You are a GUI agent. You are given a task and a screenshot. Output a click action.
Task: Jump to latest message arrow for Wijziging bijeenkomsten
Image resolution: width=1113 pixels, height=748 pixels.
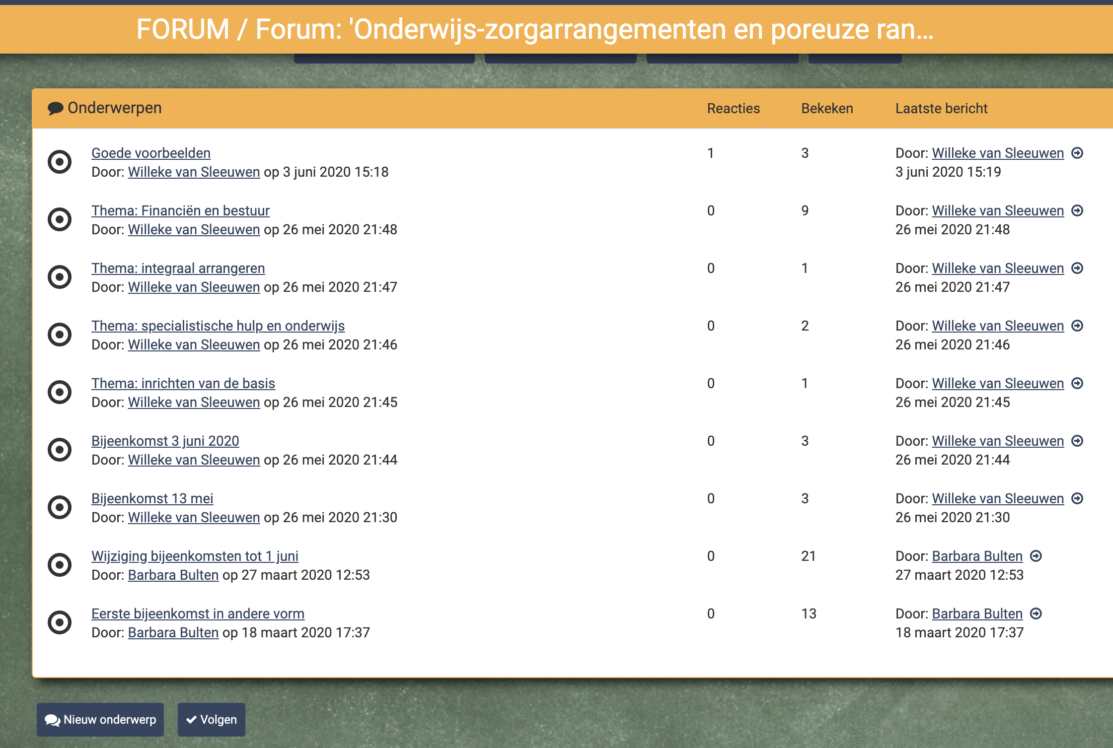tap(1036, 556)
